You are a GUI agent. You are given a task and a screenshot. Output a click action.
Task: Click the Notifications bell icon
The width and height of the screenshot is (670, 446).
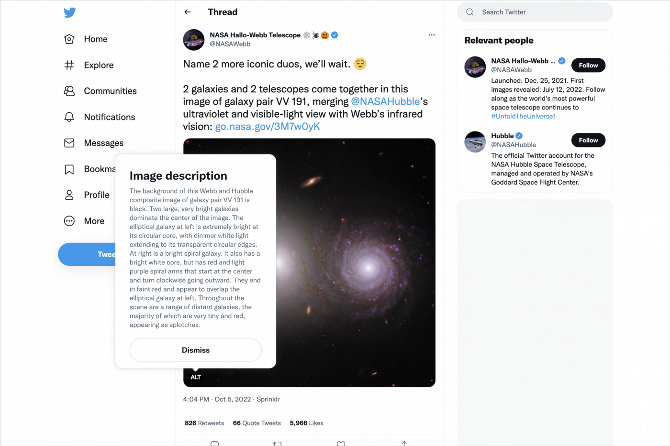(69, 117)
